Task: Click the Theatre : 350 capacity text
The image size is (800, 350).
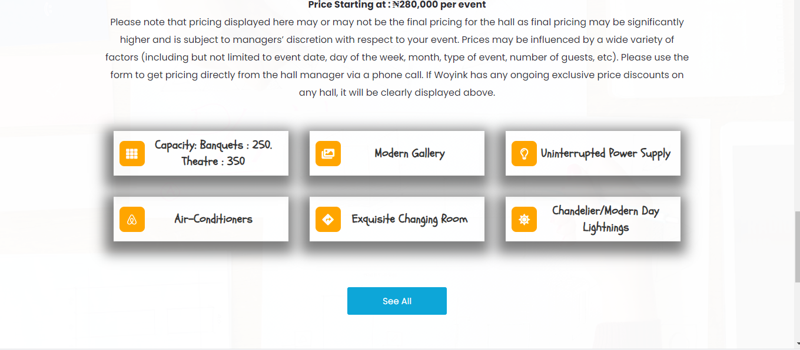Action: point(213,161)
